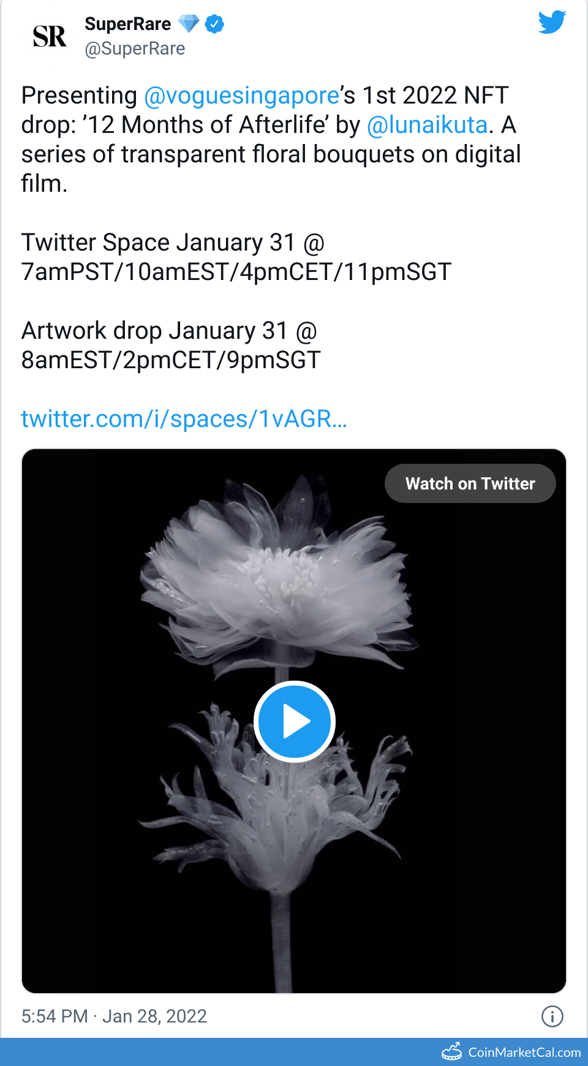
Task: Click the SuperRare SR profile avatar
Action: click(x=50, y=37)
